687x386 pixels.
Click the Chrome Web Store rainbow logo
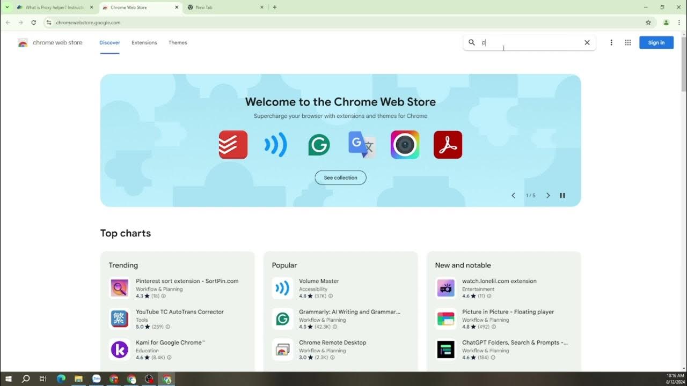click(x=23, y=43)
